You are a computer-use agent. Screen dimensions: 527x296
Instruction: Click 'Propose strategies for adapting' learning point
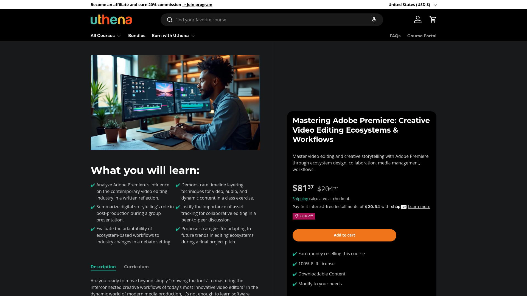coord(217,235)
